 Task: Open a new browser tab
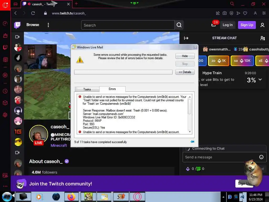coord(76,4)
